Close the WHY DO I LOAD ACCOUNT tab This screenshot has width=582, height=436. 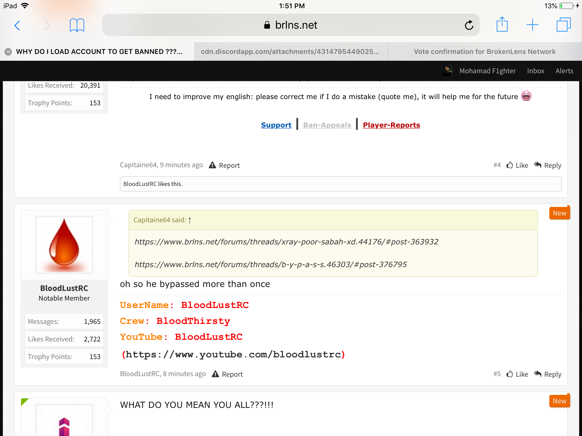tap(8, 52)
